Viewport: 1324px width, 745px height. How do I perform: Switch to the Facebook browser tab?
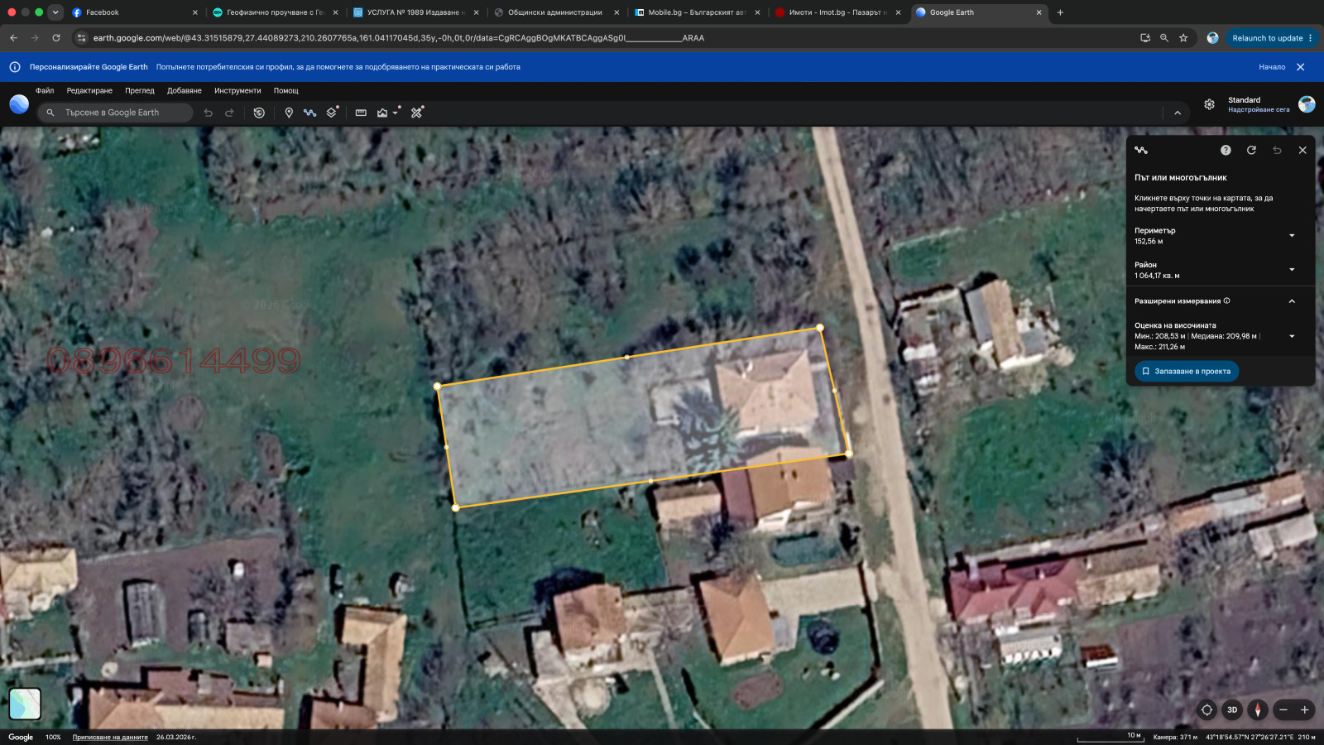pos(132,12)
